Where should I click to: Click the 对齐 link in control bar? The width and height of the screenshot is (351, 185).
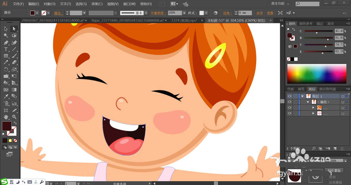(x=260, y=13)
